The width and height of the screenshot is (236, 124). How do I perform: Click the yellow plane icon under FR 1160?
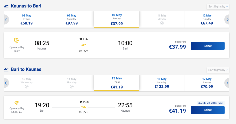(83, 107)
